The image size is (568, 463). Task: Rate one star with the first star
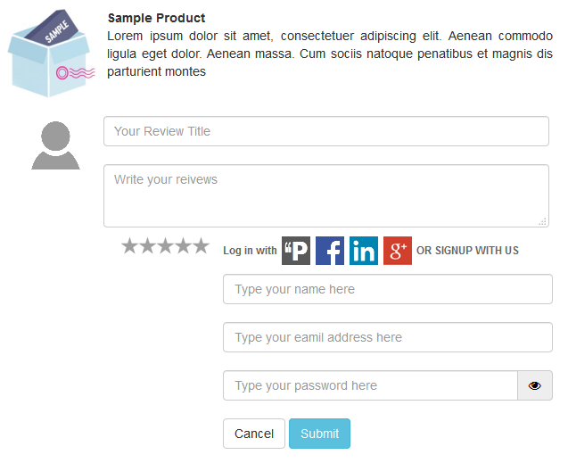coord(129,246)
